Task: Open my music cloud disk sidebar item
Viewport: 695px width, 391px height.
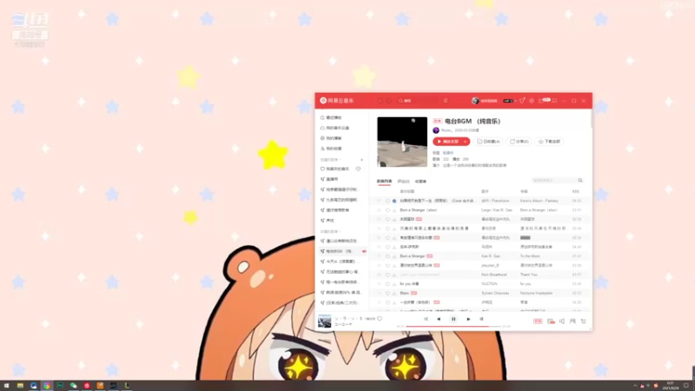Action: [x=334, y=128]
